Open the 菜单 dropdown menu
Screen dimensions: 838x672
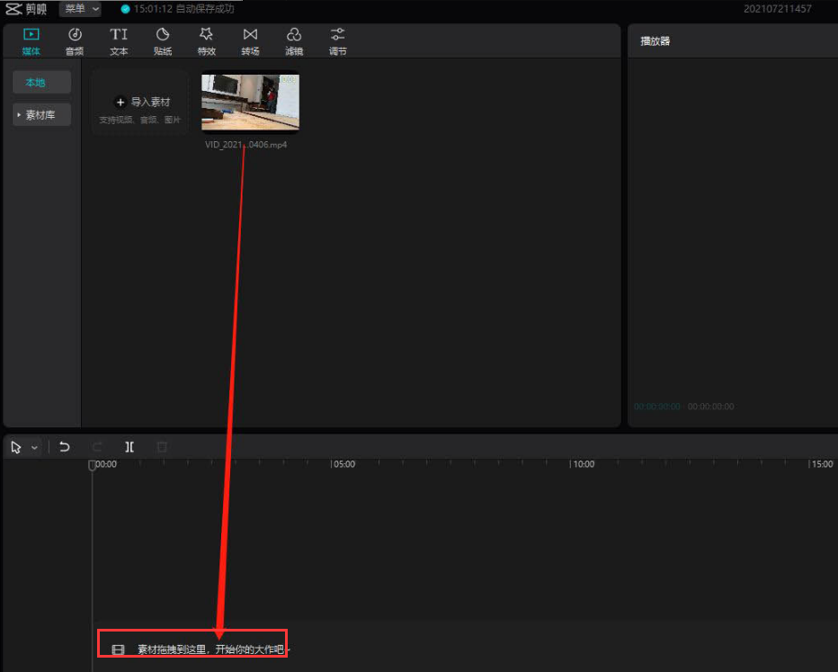click(81, 9)
